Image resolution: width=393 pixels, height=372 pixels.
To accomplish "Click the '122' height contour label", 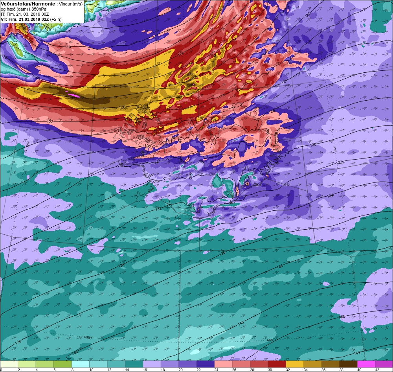I will coord(50,122).
